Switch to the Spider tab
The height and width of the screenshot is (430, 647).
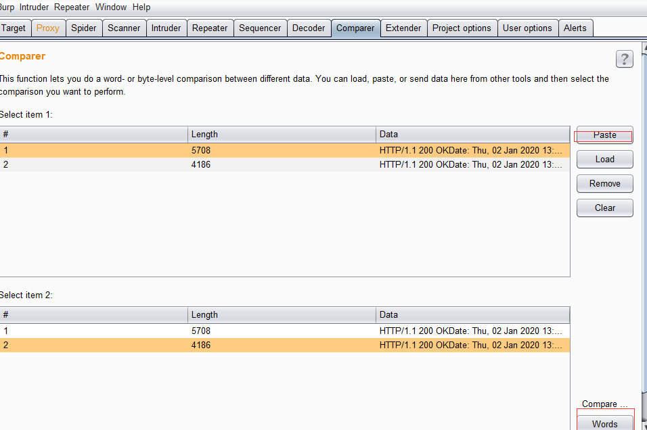point(84,28)
